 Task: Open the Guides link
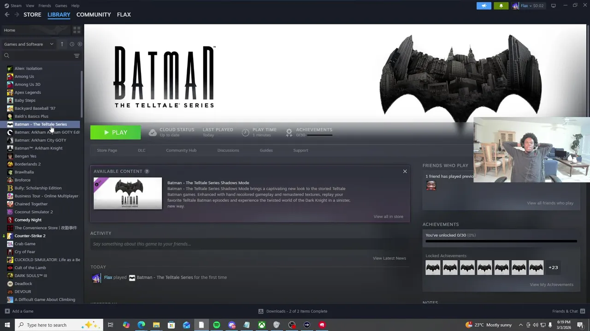coord(266,150)
